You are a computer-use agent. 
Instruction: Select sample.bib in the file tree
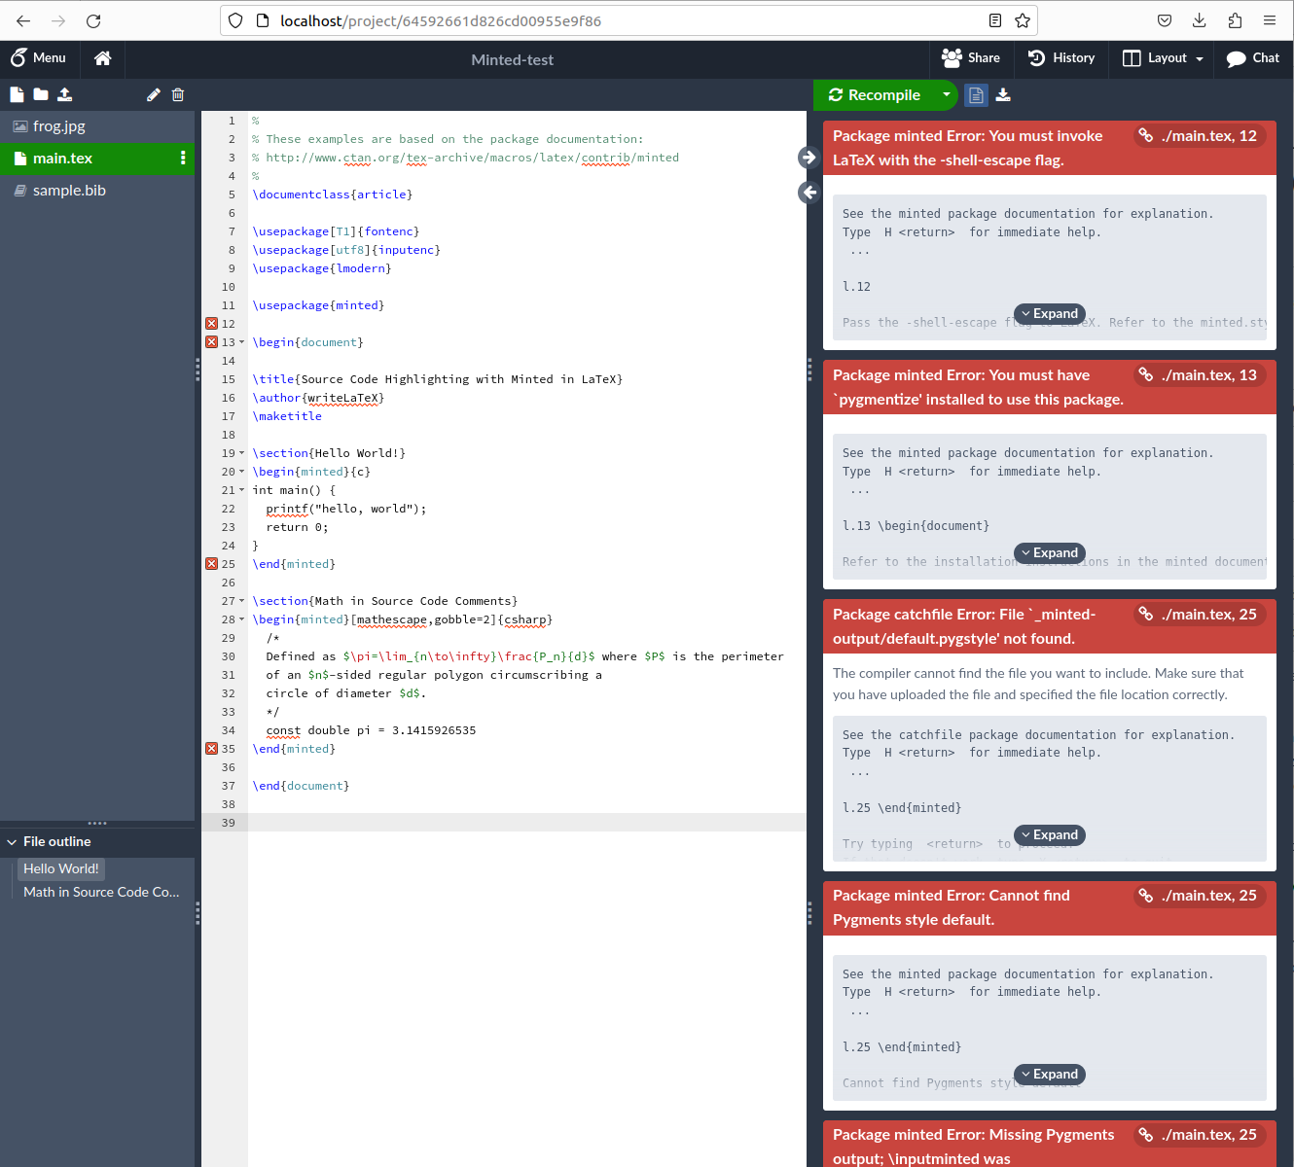coord(68,190)
